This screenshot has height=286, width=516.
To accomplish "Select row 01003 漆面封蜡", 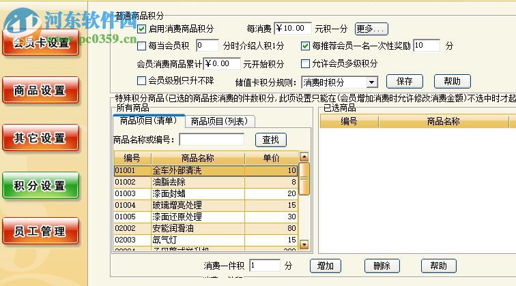I will pyautogui.click(x=205, y=193).
